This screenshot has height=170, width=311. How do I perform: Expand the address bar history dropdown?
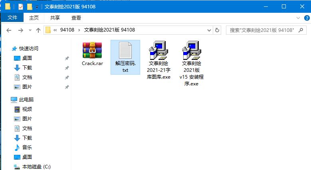(209, 30)
